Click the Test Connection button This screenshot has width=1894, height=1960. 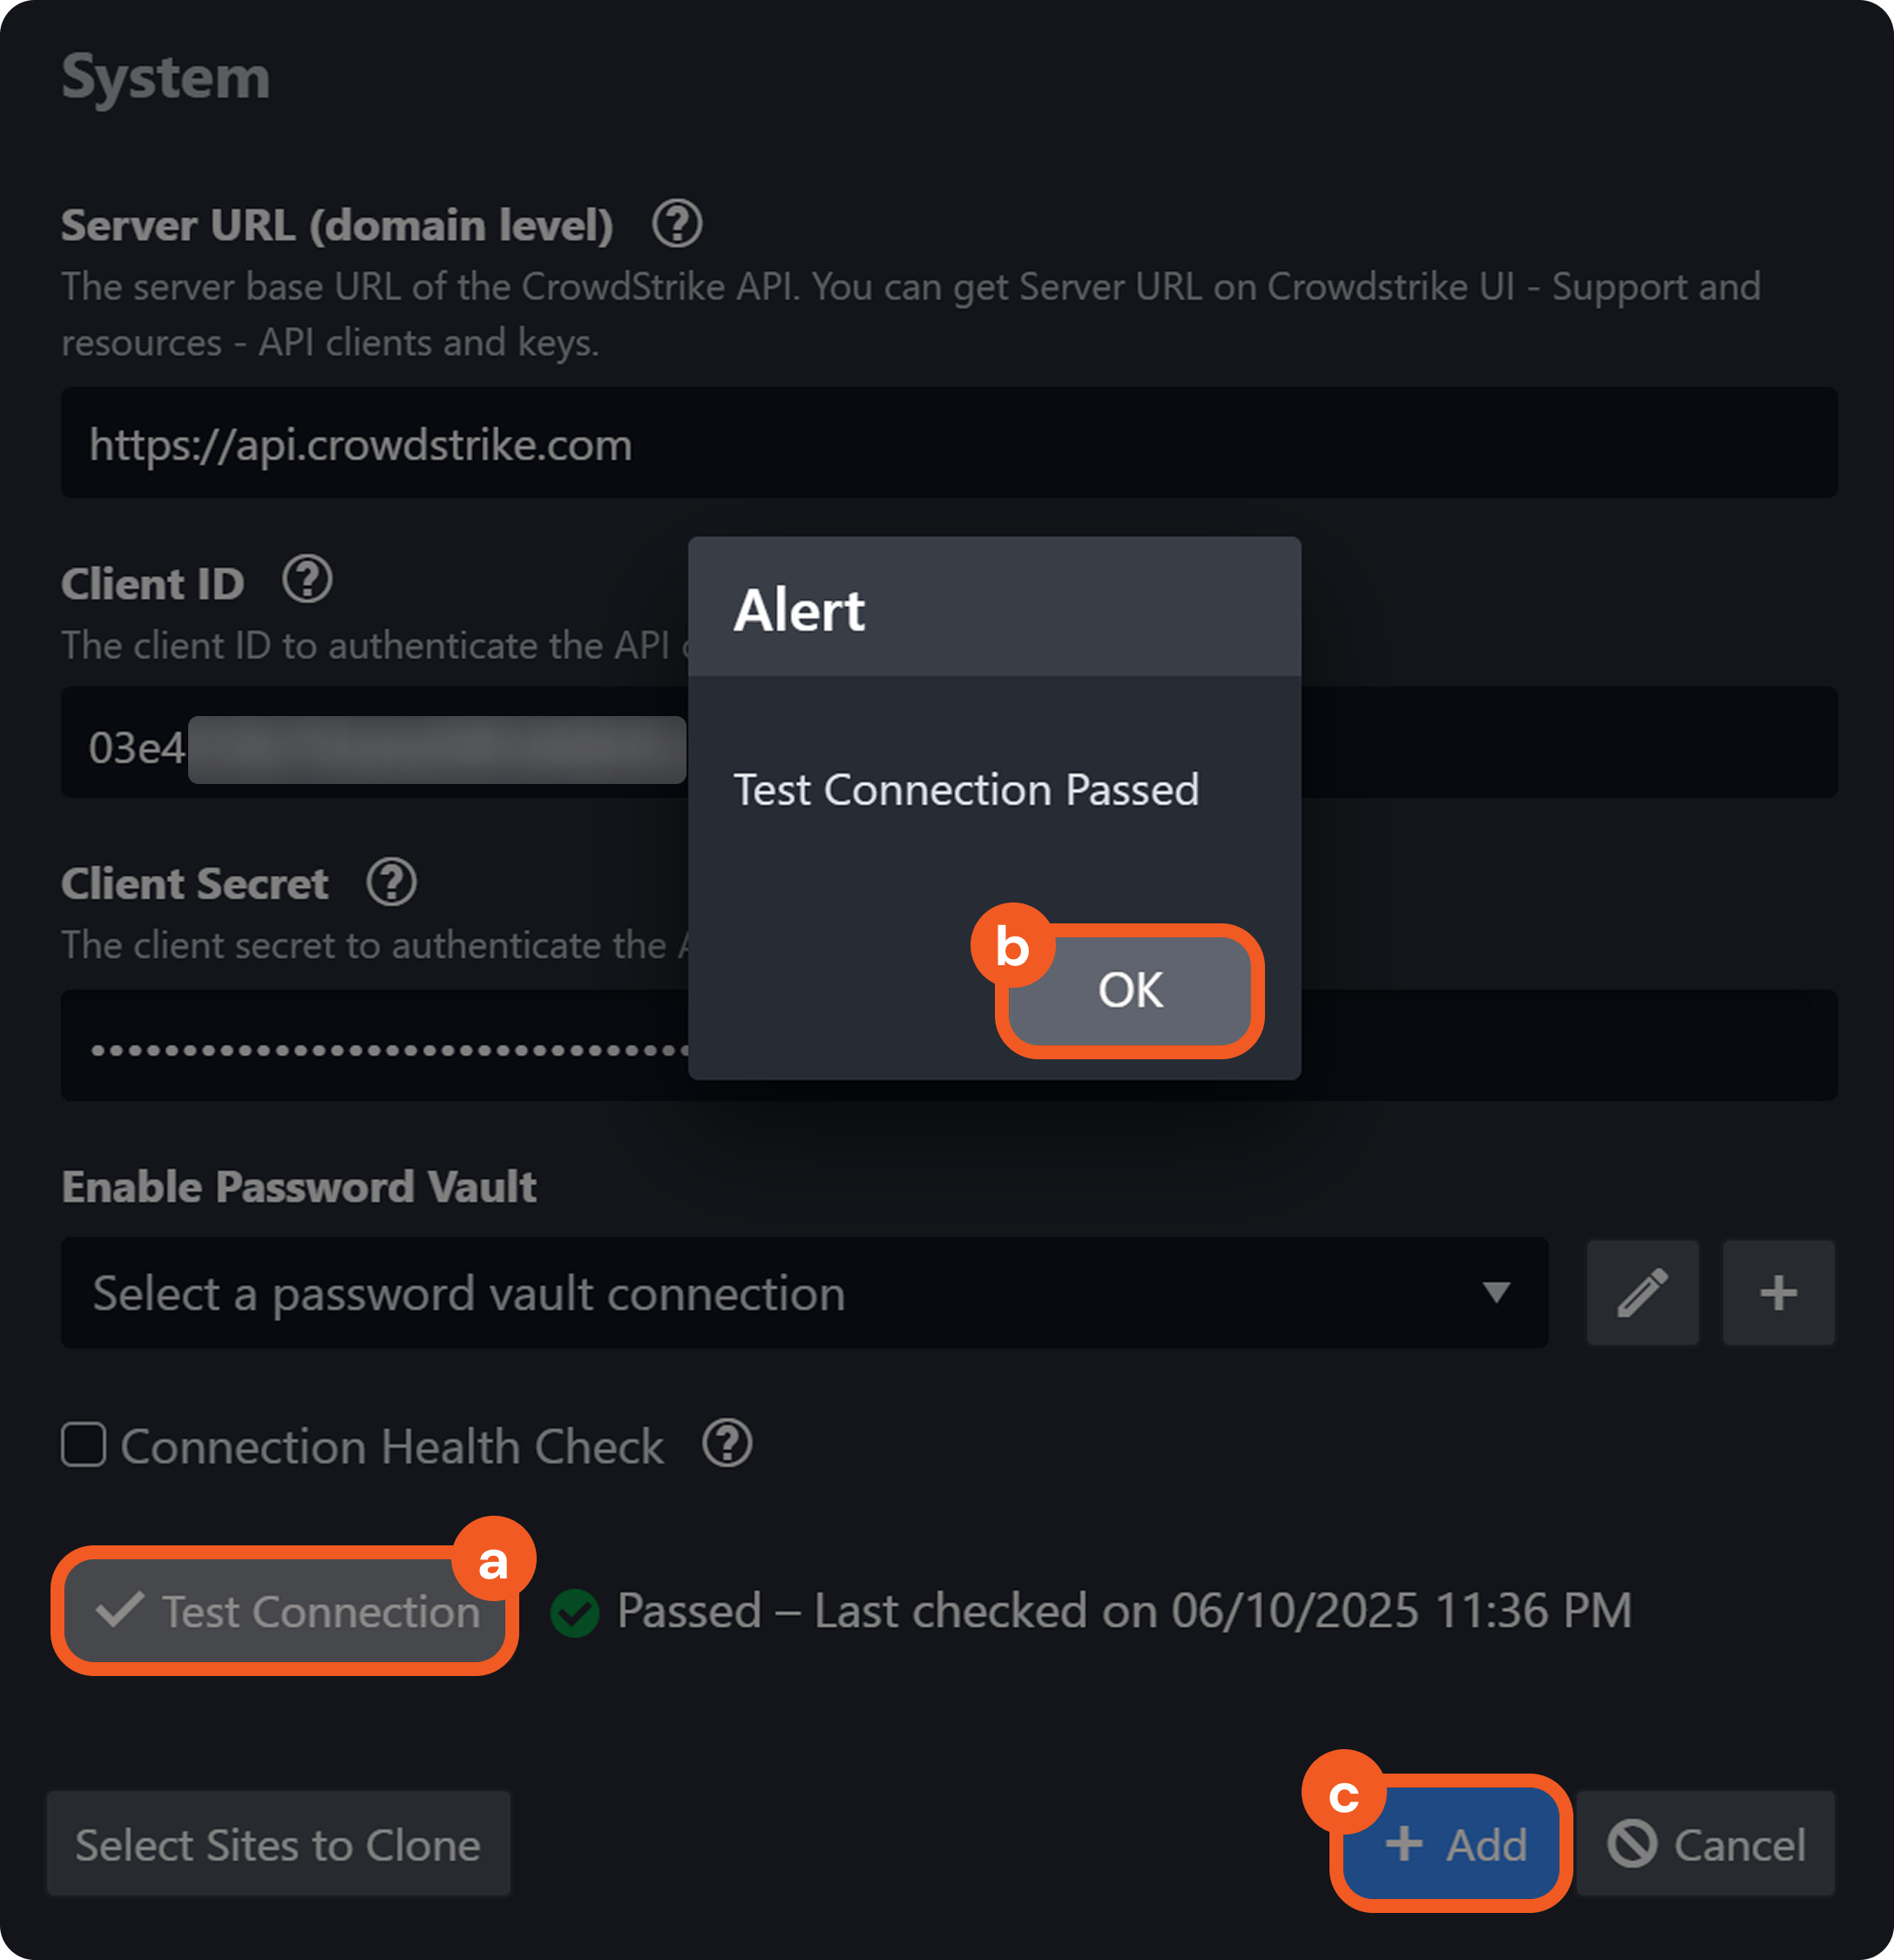click(x=287, y=1611)
